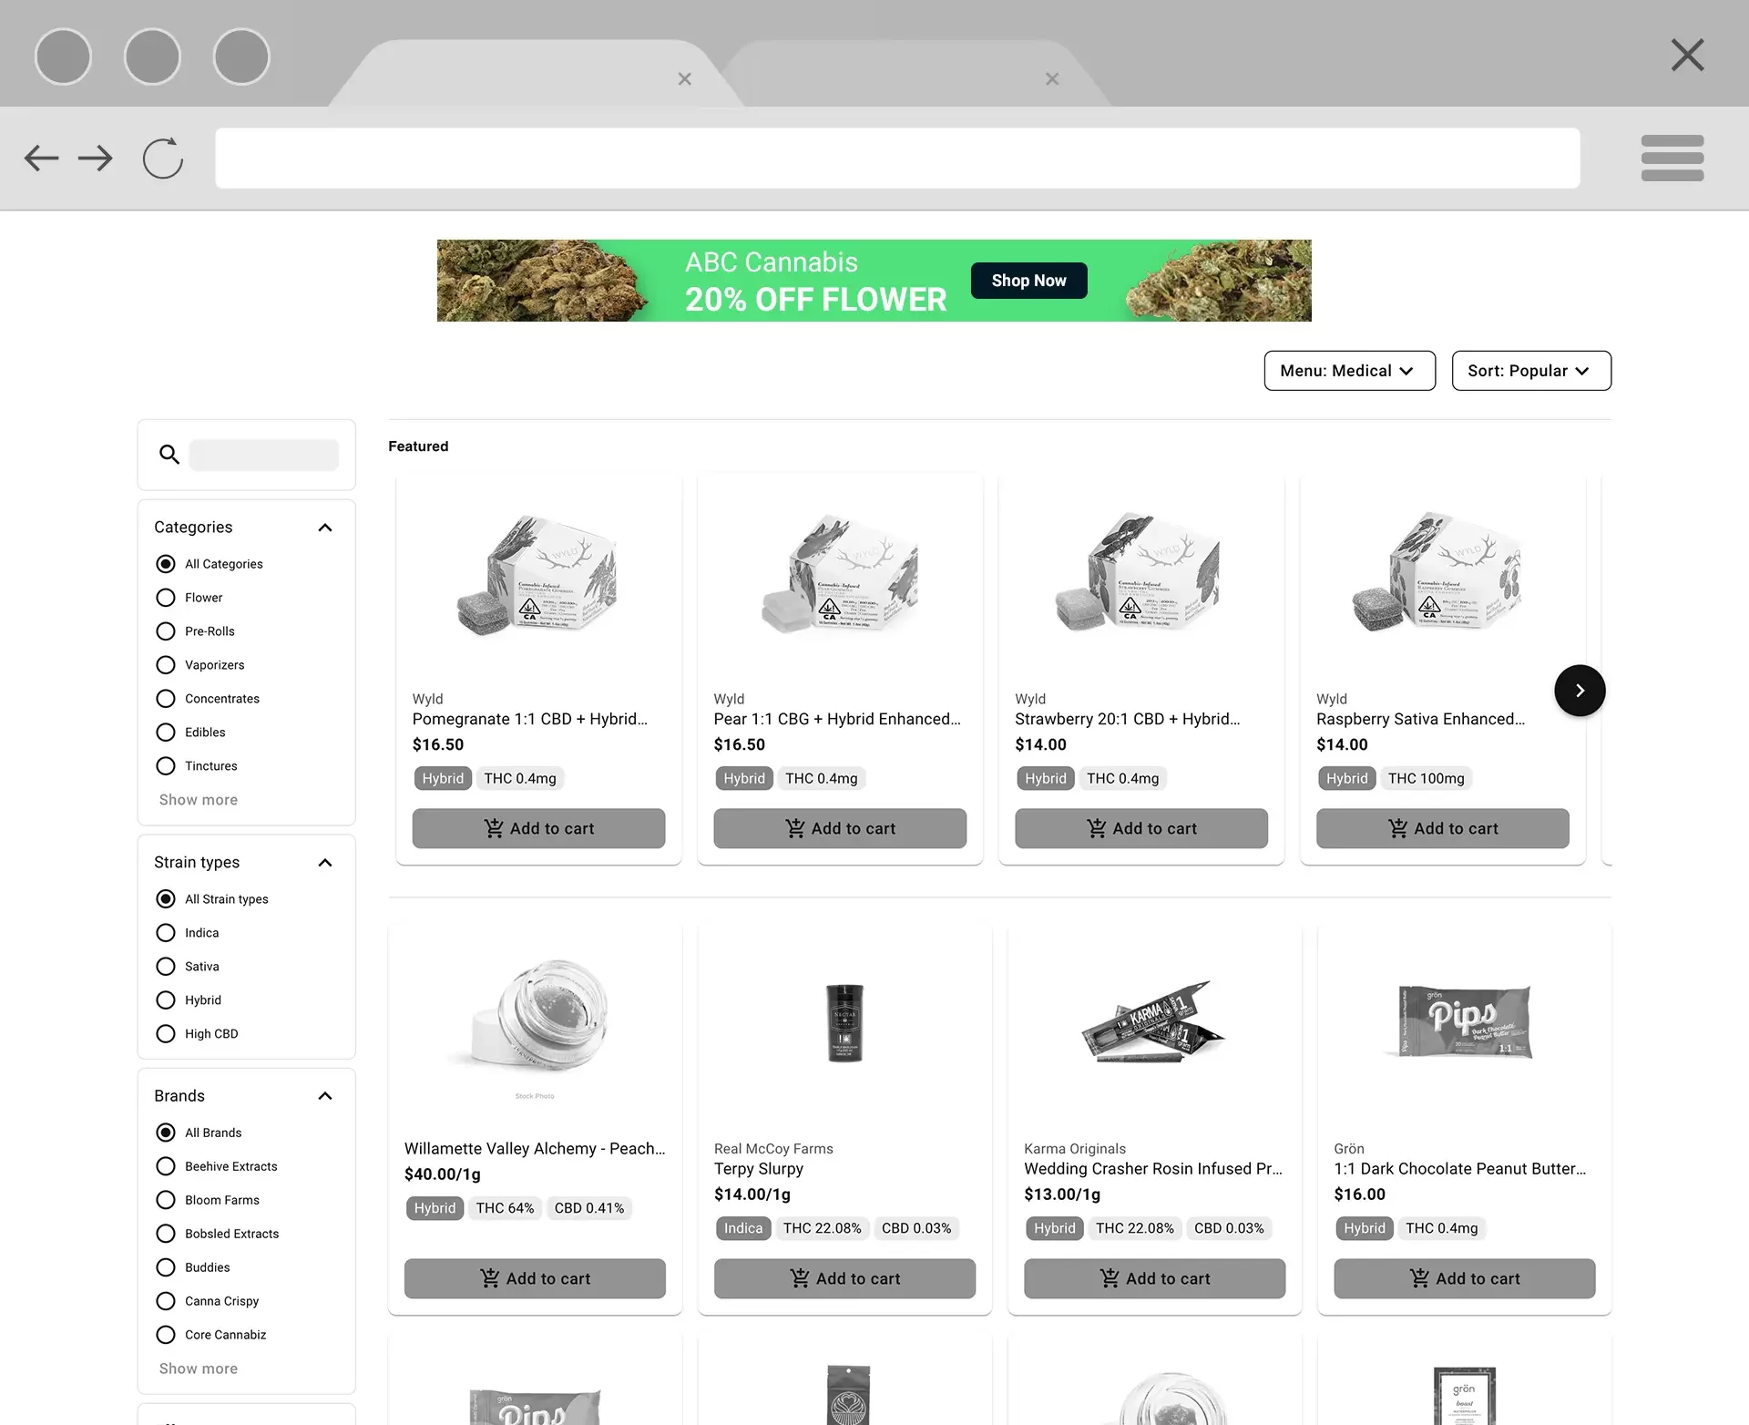Select the Edibles category
Image resolution: width=1749 pixels, height=1425 pixels.
pyautogui.click(x=166, y=733)
